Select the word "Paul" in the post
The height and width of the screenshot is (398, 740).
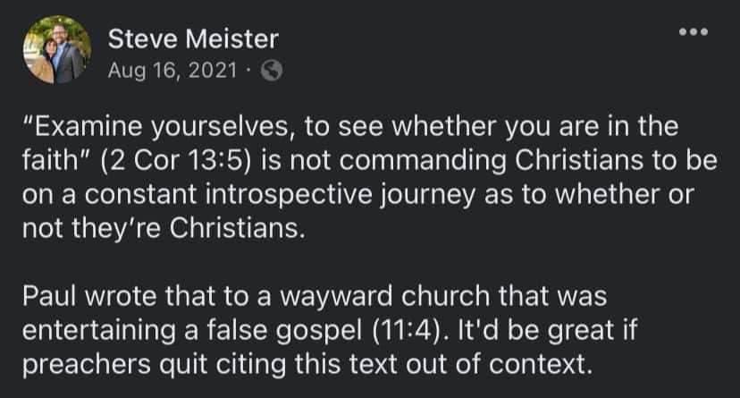point(49,296)
